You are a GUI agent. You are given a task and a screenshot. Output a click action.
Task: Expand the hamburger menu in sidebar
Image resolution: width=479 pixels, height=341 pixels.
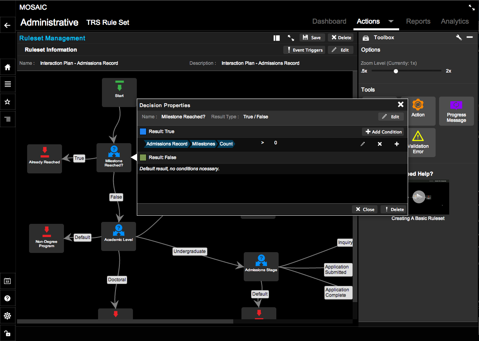coord(7,84)
